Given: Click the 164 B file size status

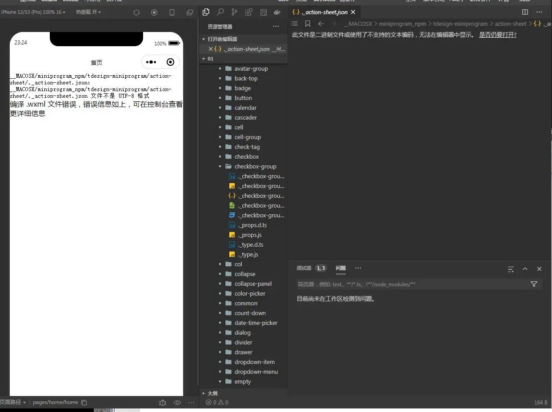Looking at the screenshot, I should (540, 402).
